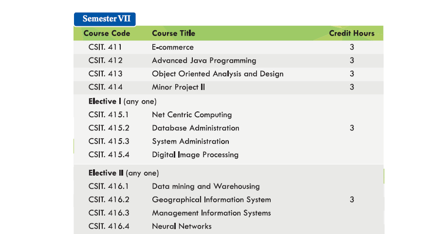443x234 pixels.
Task: Pick Digital Image Processing elective
Action: tap(195, 155)
